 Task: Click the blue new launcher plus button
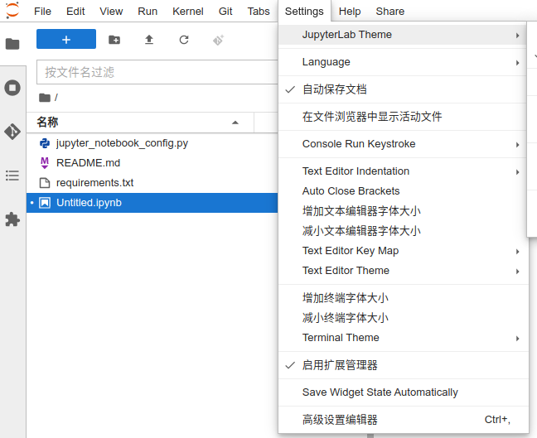[x=66, y=39]
